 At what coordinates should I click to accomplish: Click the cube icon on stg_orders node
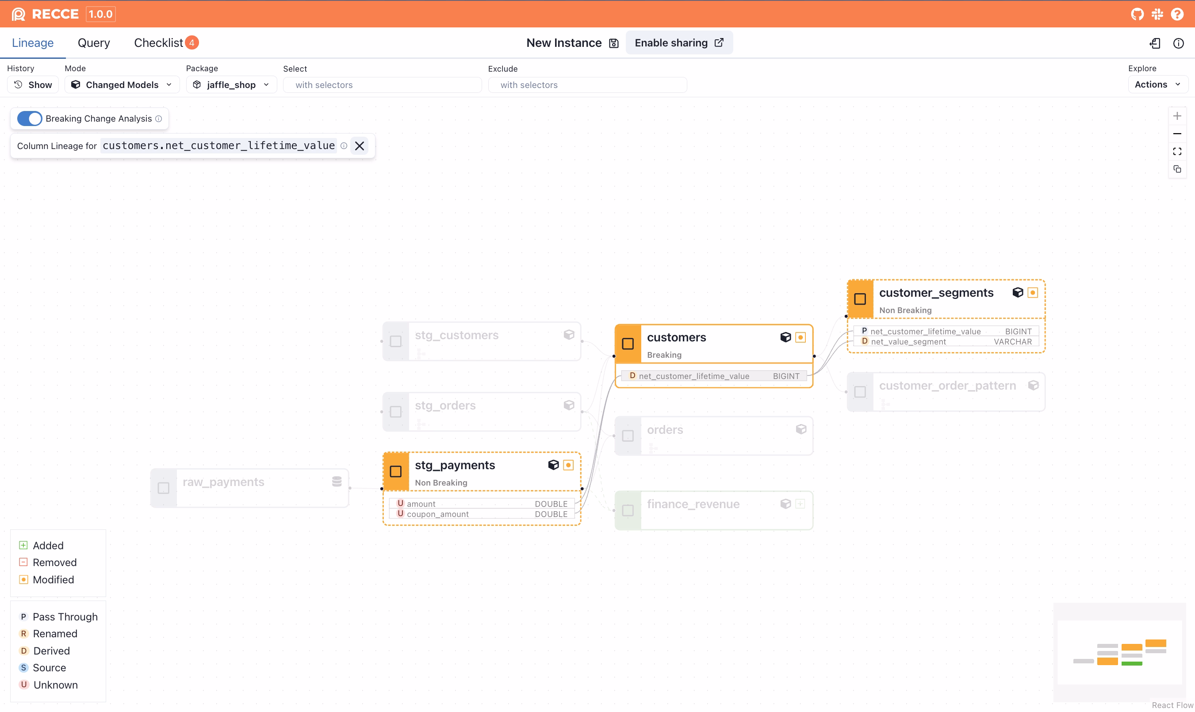pos(569,406)
